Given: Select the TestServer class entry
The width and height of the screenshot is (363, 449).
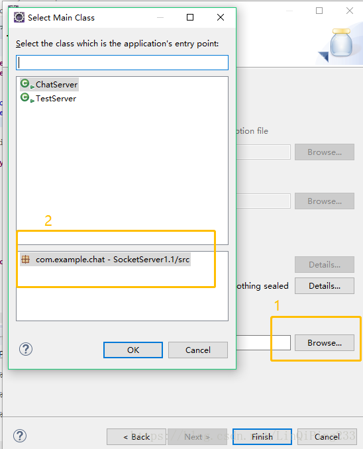Looking at the screenshot, I should 48,99.
